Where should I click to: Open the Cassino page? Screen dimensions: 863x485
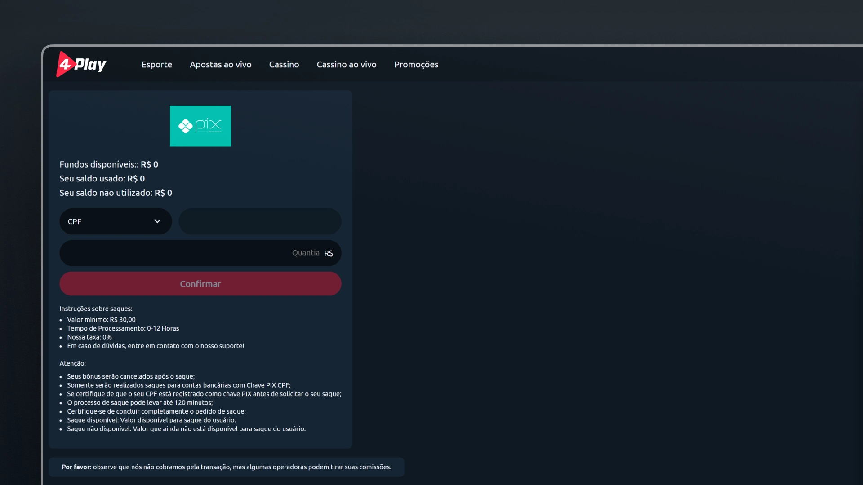click(284, 64)
